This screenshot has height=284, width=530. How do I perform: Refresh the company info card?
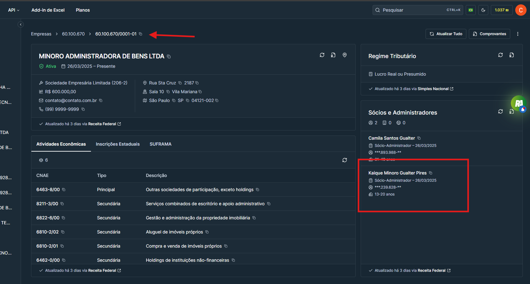tap(322, 55)
